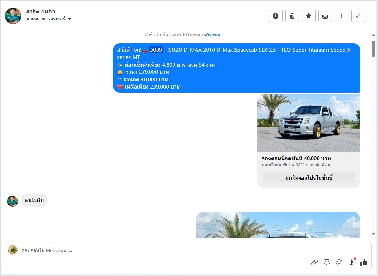The width and height of the screenshot is (378, 276).
Task: Click card title จองตอนนี้ลดทันที 40,000 บาท
Action: click(x=296, y=158)
